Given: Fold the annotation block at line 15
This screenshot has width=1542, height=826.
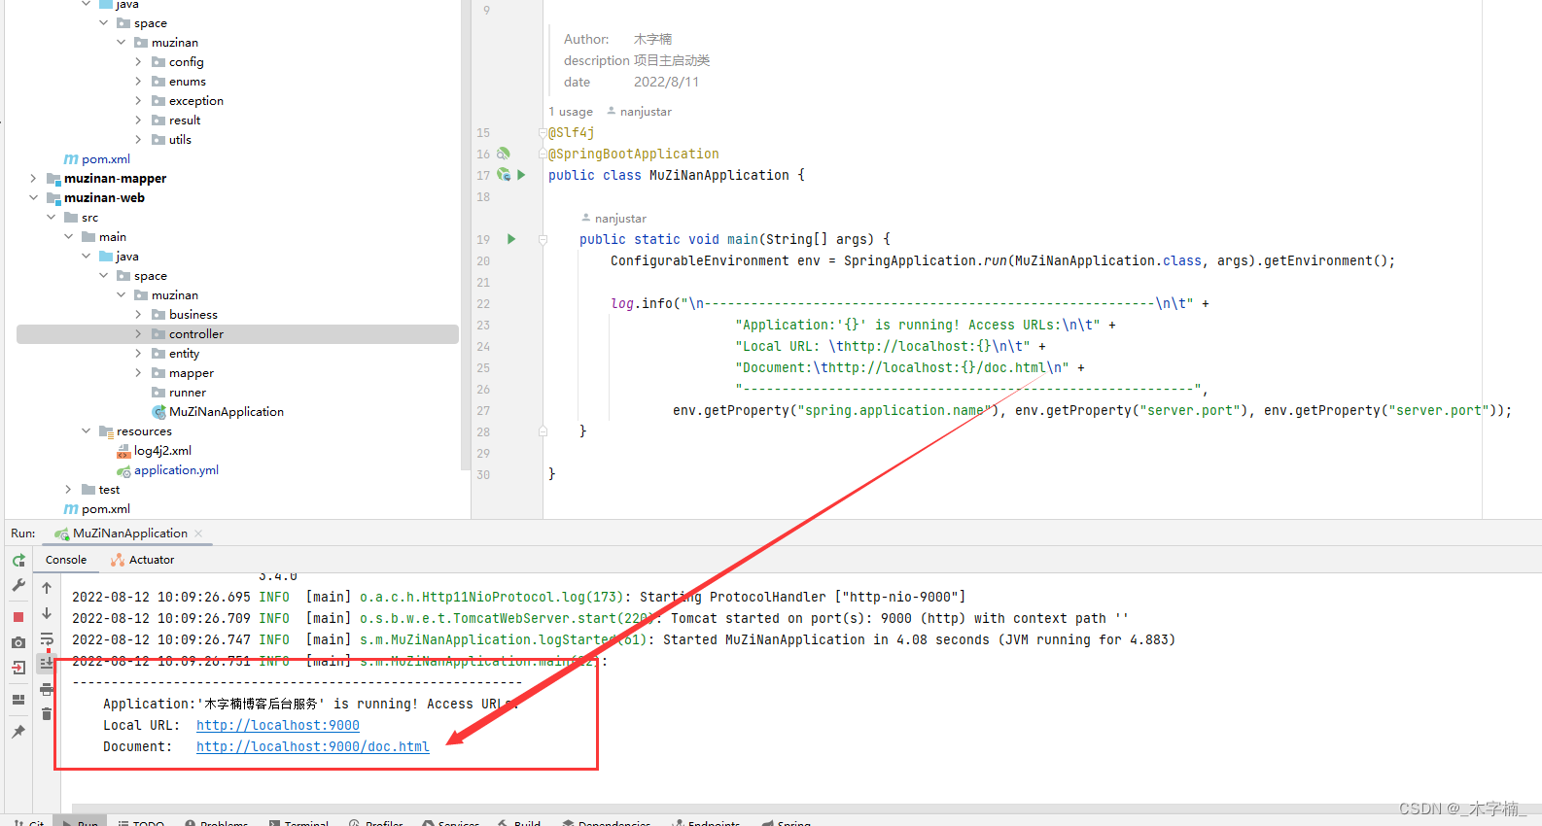Looking at the screenshot, I should pos(543,132).
